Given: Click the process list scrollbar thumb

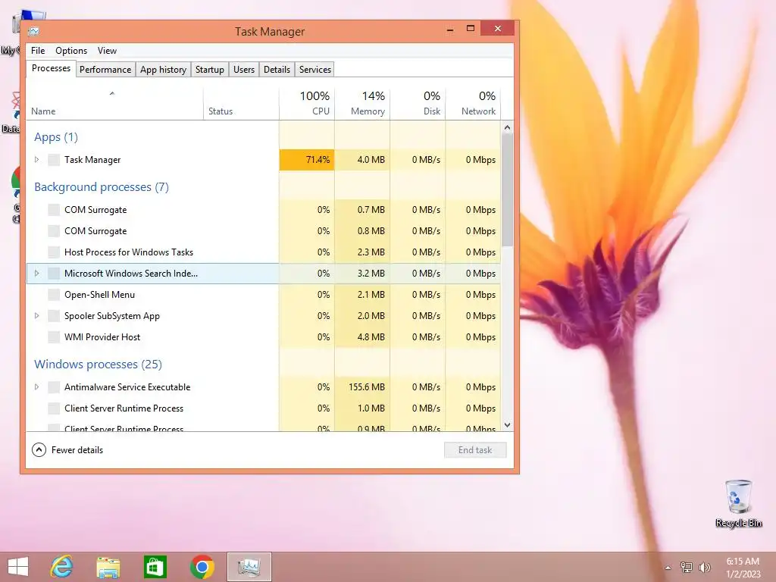Looking at the screenshot, I should (x=507, y=190).
